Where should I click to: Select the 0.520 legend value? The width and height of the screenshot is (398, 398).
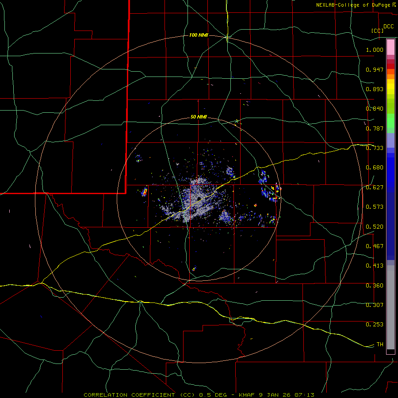[x=375, y=227]
